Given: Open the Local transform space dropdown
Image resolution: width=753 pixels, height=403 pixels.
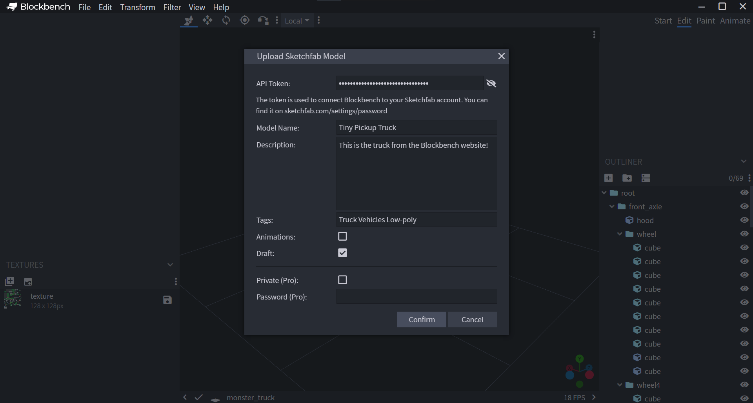Looking at the screenshot, I should coord(297,20).
